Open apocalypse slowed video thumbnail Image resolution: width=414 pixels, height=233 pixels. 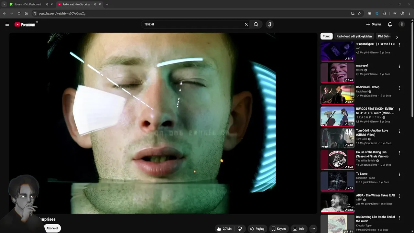[337, 51]
